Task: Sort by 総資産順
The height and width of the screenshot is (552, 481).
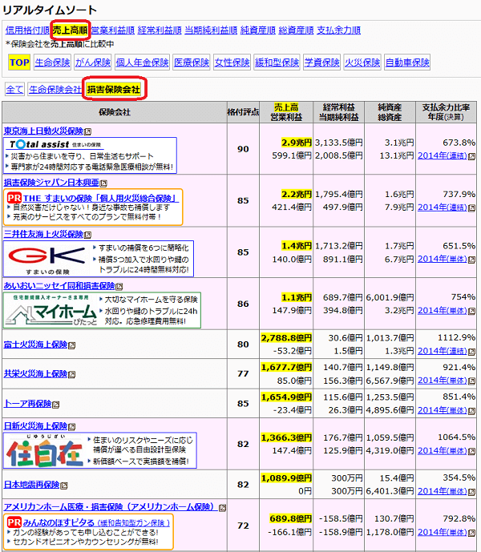Action: [296, 30]
